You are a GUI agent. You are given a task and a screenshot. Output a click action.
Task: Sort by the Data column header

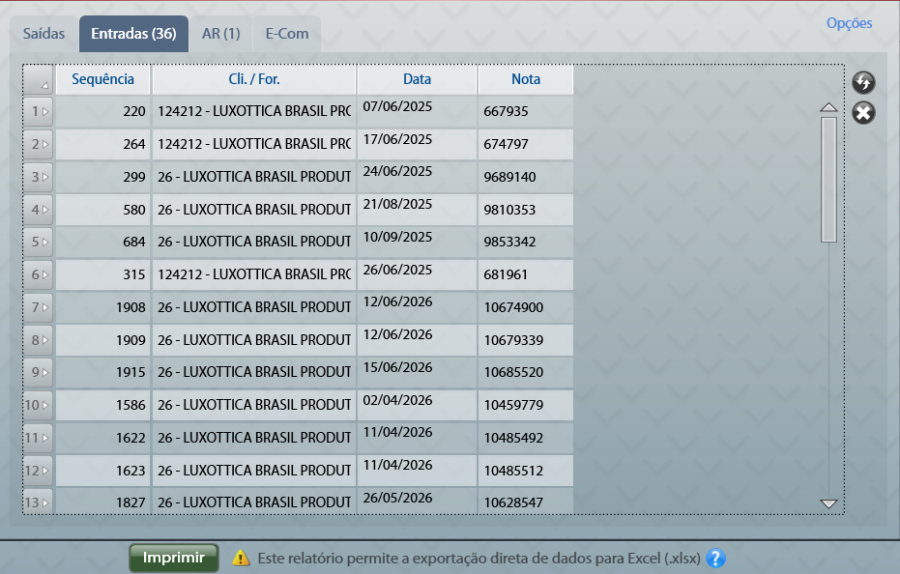417,79
